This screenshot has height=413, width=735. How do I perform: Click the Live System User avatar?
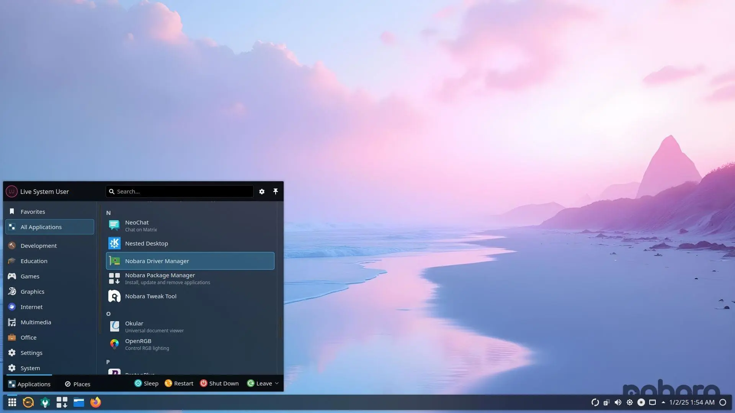(x=11, y=191)
